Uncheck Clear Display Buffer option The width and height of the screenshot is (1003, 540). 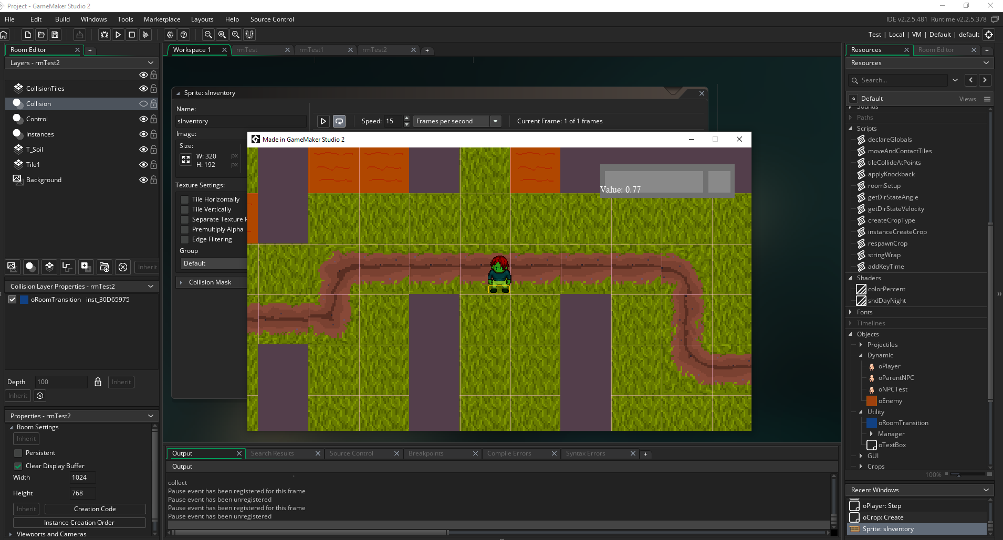pos(18,466)
